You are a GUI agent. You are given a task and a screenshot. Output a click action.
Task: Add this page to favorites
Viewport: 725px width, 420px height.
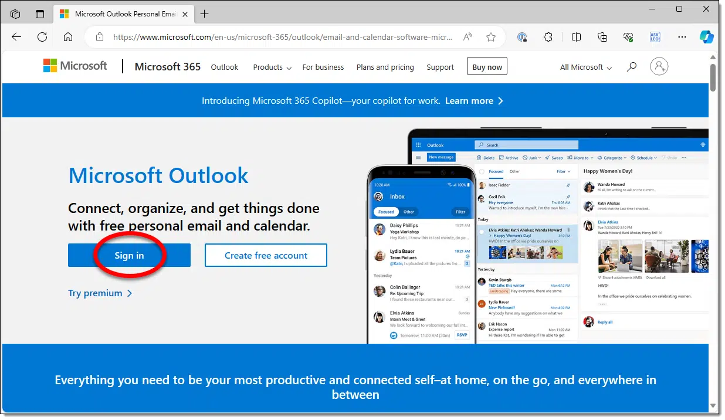click(491, 37)
